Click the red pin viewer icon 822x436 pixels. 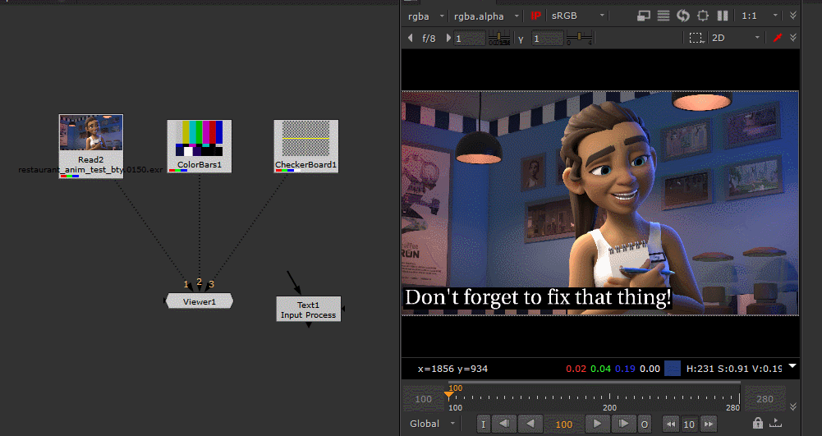(778, 37)
